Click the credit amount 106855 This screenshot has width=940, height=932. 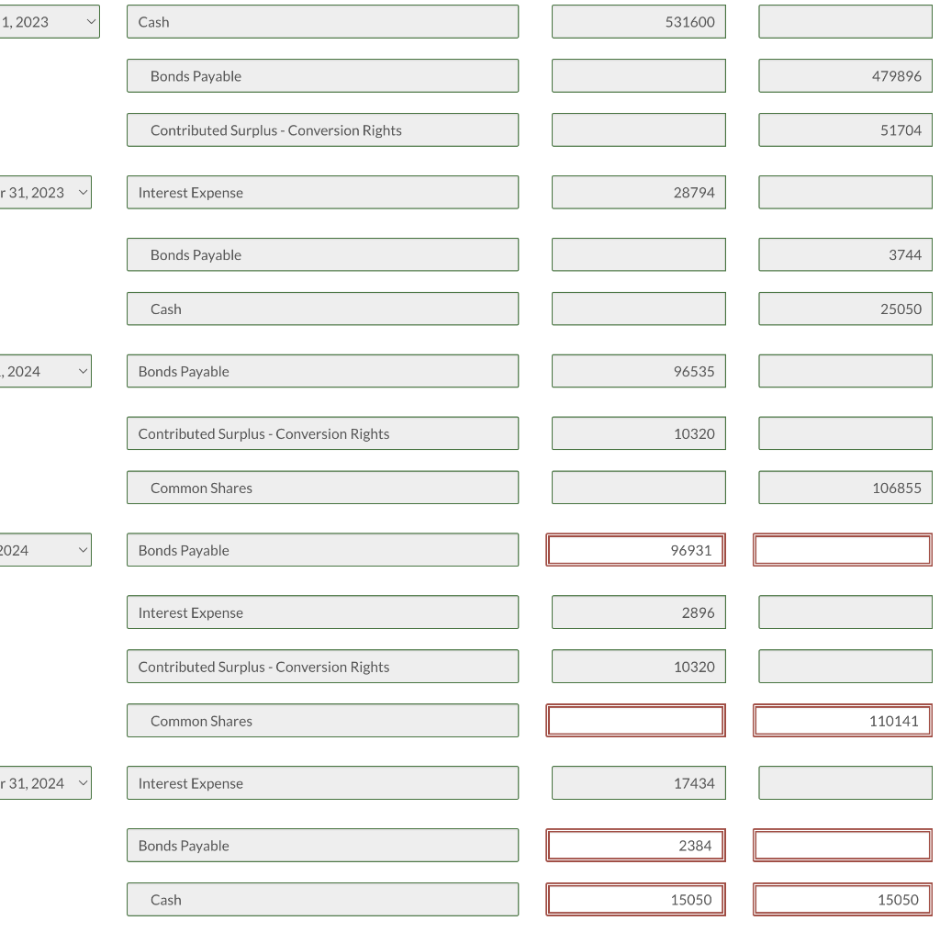845,488
